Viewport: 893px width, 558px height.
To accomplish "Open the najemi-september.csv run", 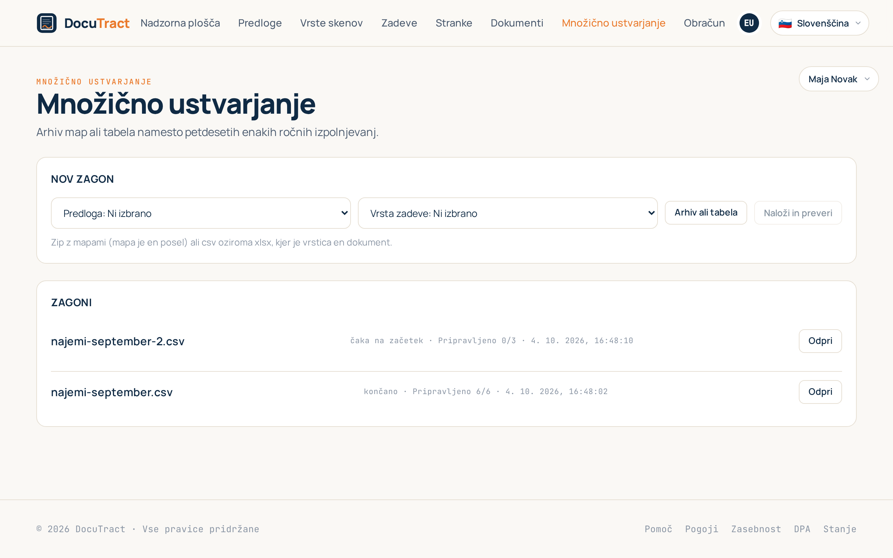I will coord(820,392).
